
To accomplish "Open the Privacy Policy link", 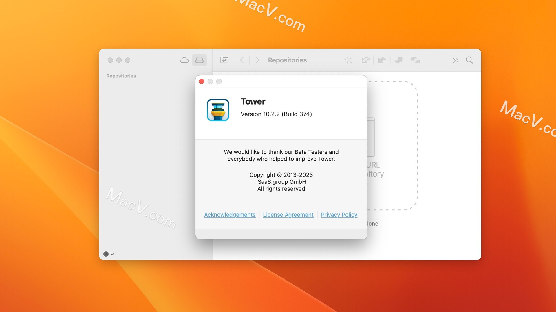I will point(339,215).
